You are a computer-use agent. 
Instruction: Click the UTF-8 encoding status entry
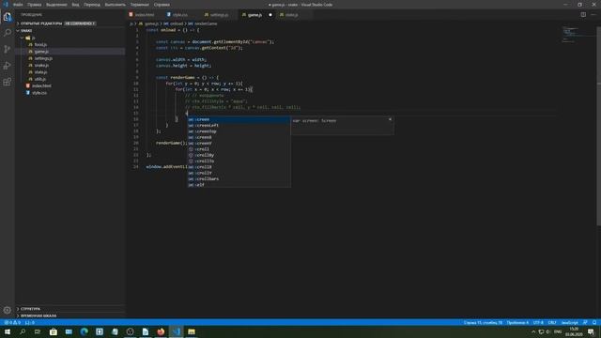(538, 323)
